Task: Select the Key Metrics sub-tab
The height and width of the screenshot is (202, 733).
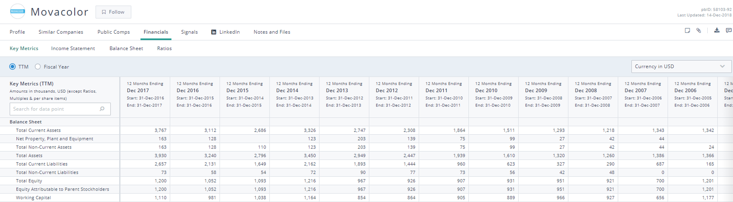Action: click(24, 48)
